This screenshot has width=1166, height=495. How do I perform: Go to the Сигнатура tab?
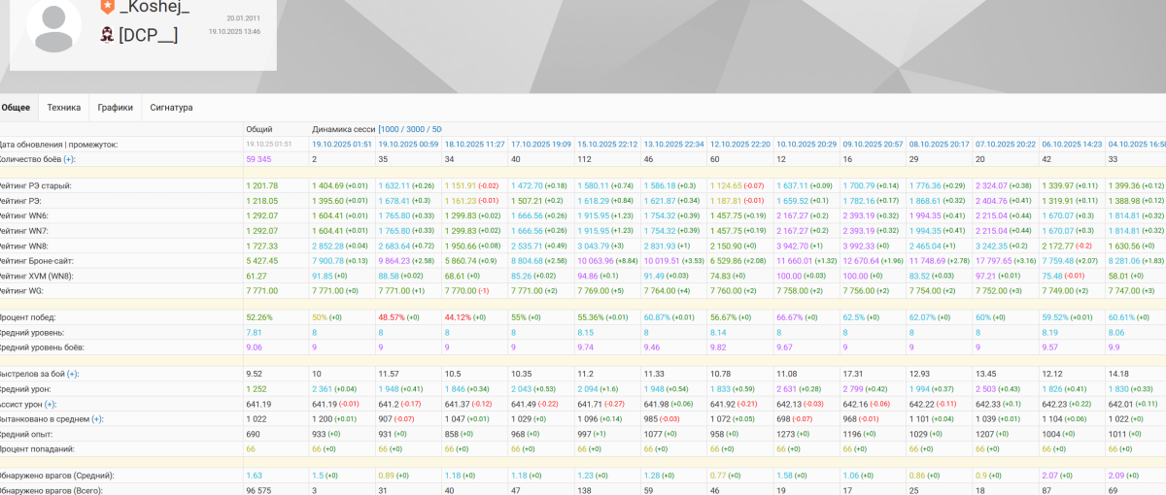pyautogui.click(x=171, y=108)
